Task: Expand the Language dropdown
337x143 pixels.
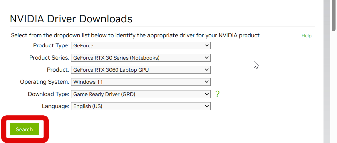Action: (x=141, y=106)
